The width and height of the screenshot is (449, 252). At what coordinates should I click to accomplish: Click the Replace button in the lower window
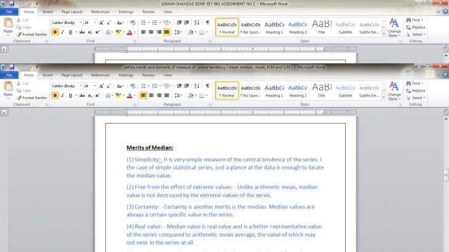pos(418,90)
